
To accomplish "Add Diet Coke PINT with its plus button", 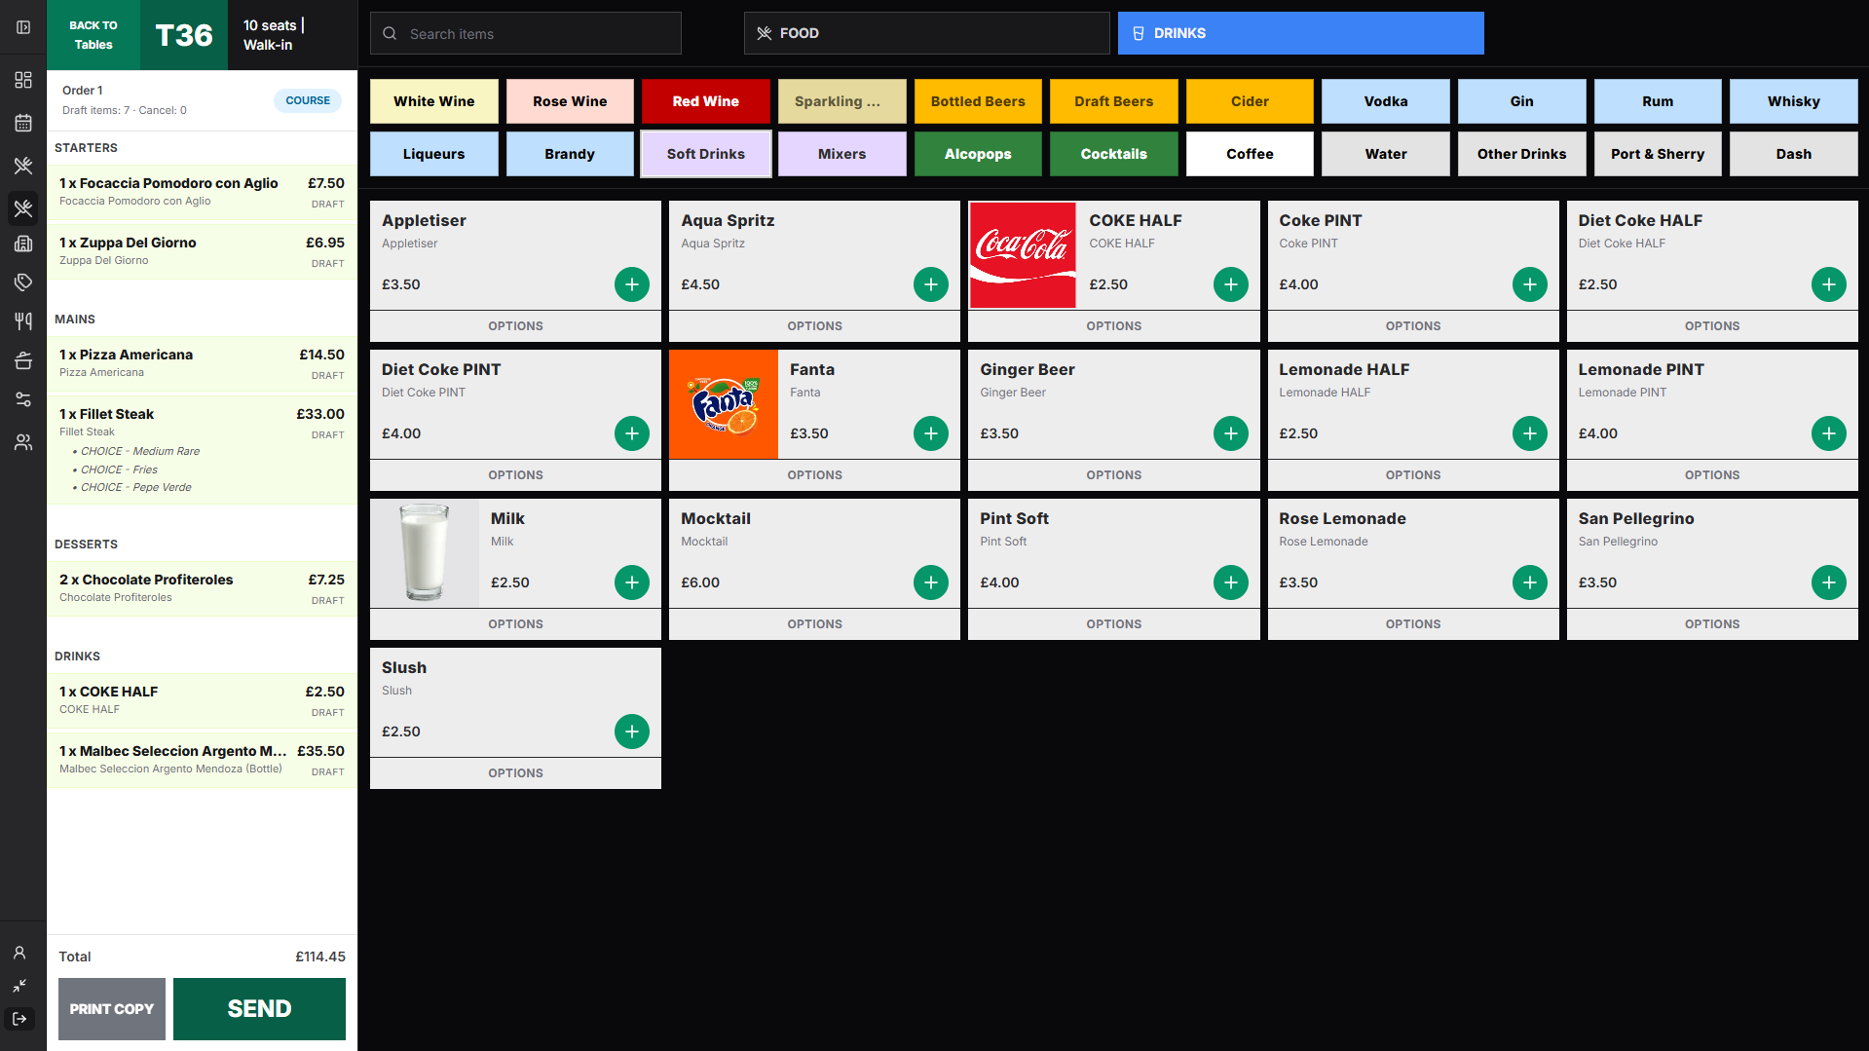I will tap(632, 433).
